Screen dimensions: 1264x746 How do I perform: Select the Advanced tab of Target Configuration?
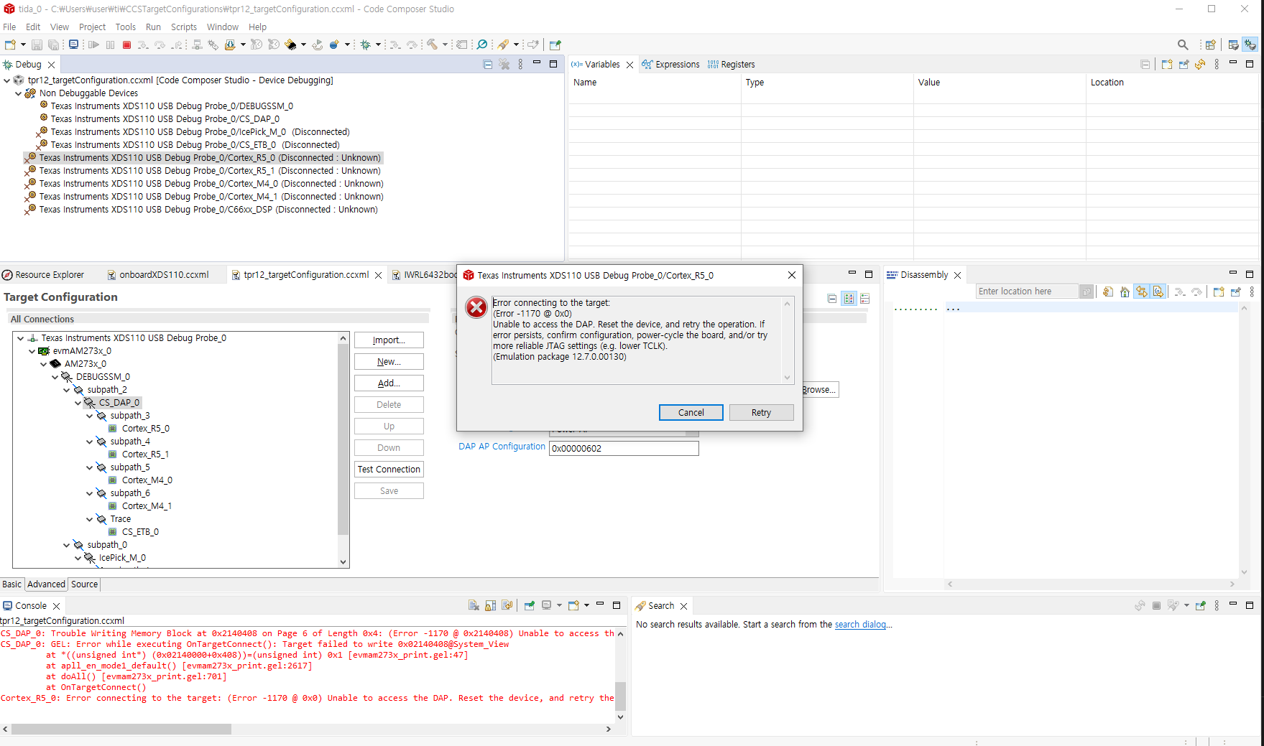pos(47,584)
